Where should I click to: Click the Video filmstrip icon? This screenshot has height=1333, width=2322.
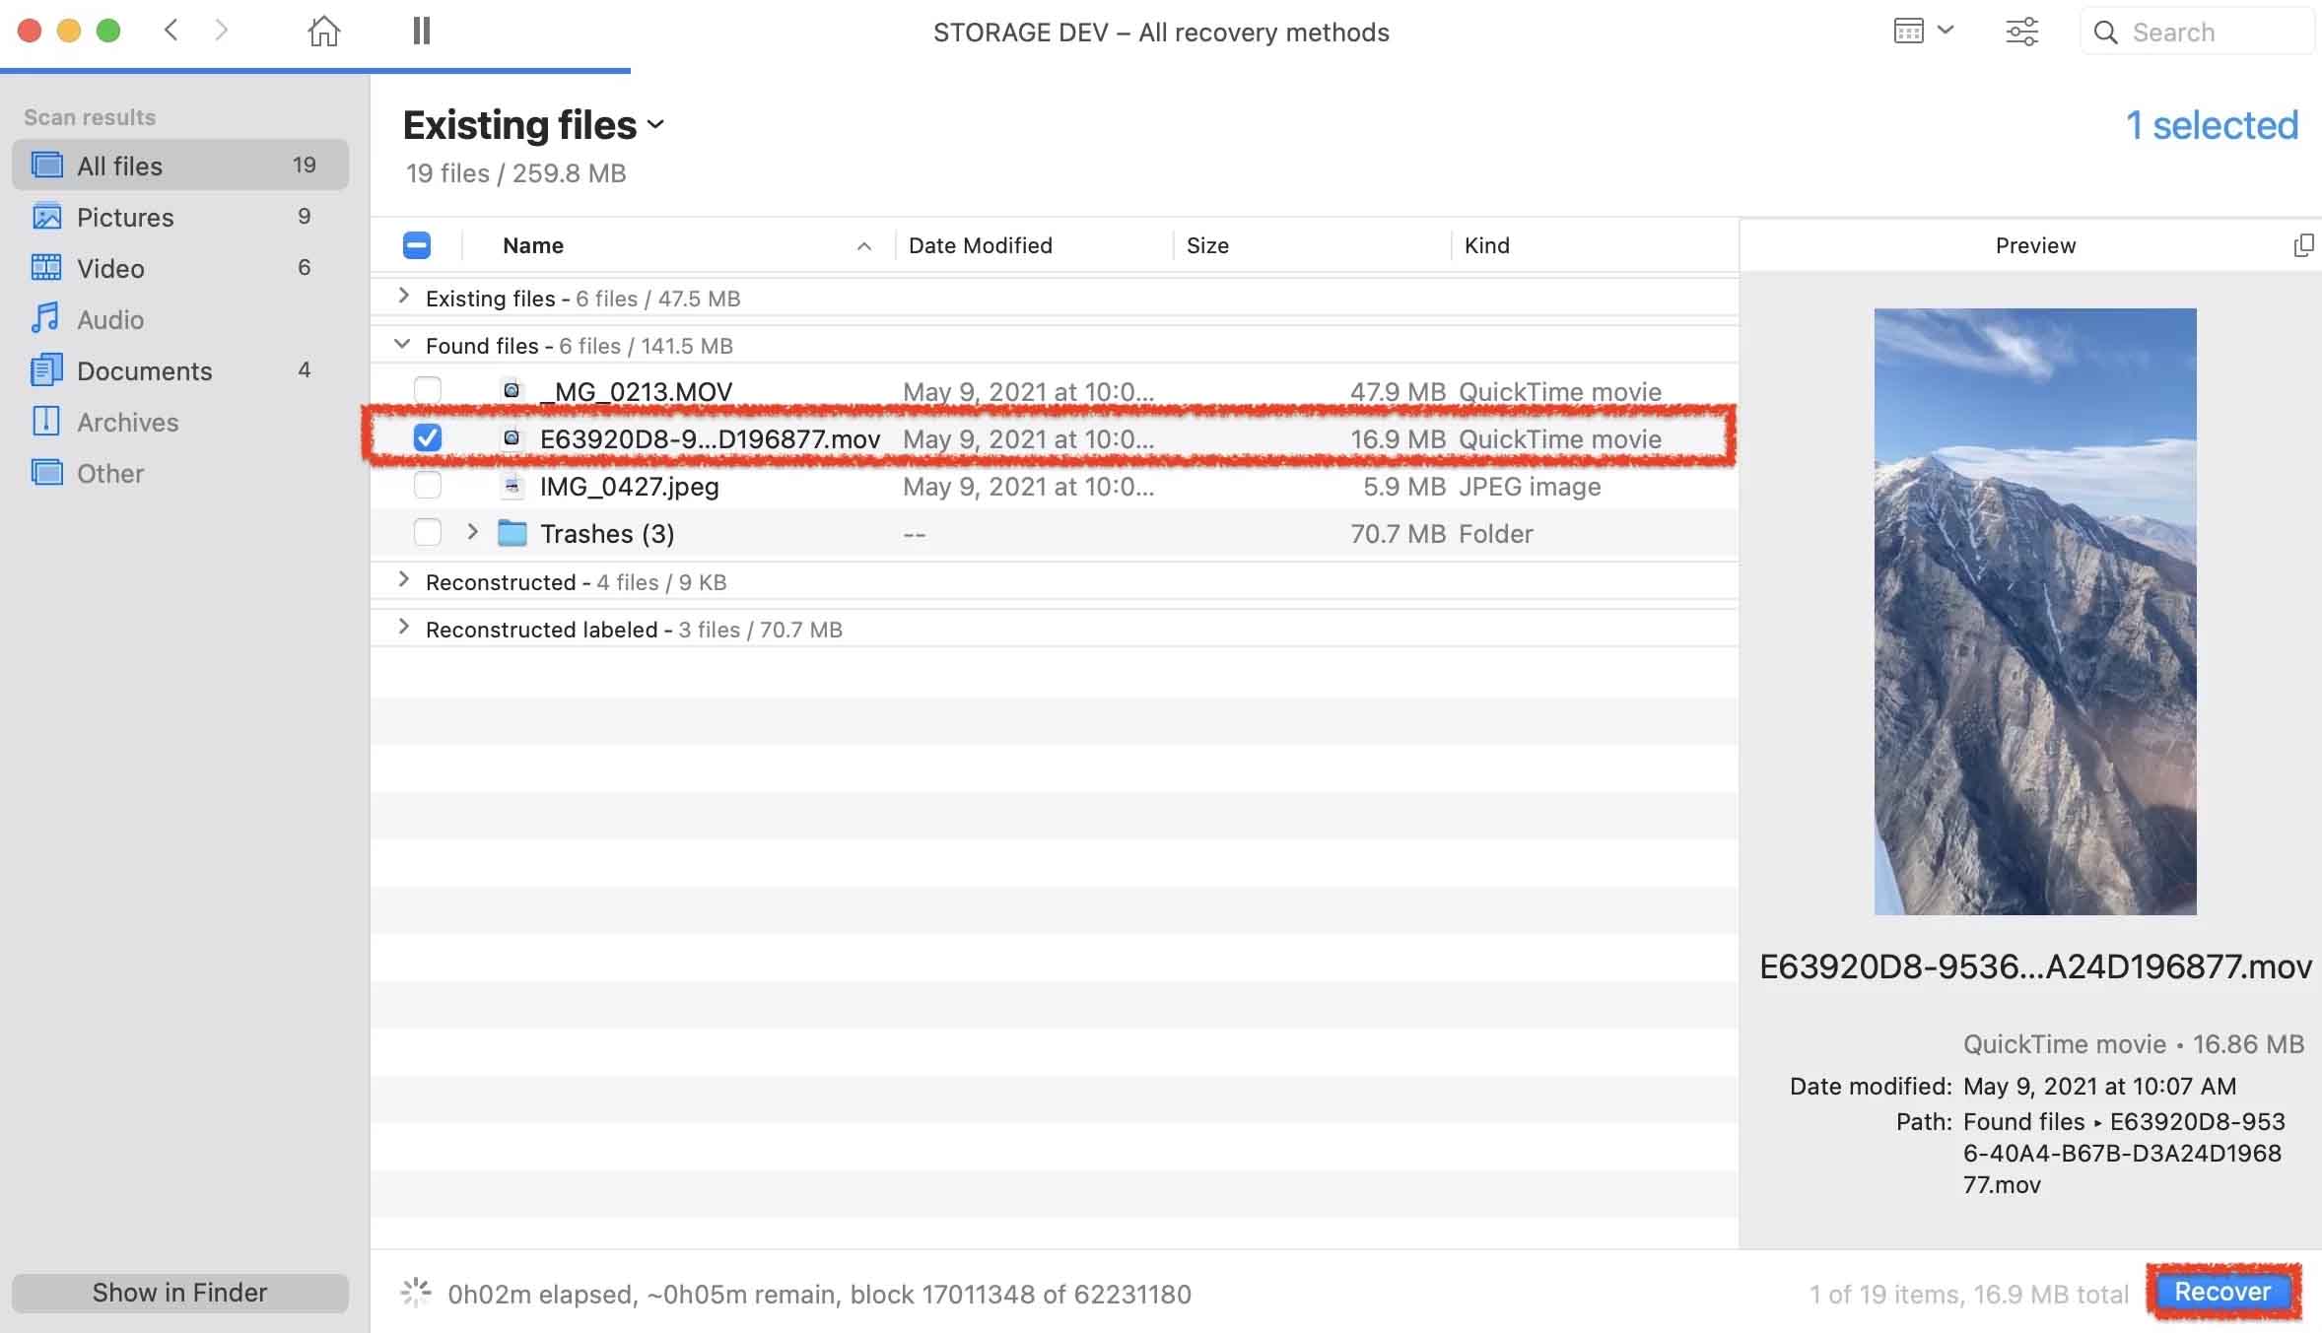coord(46,268)
